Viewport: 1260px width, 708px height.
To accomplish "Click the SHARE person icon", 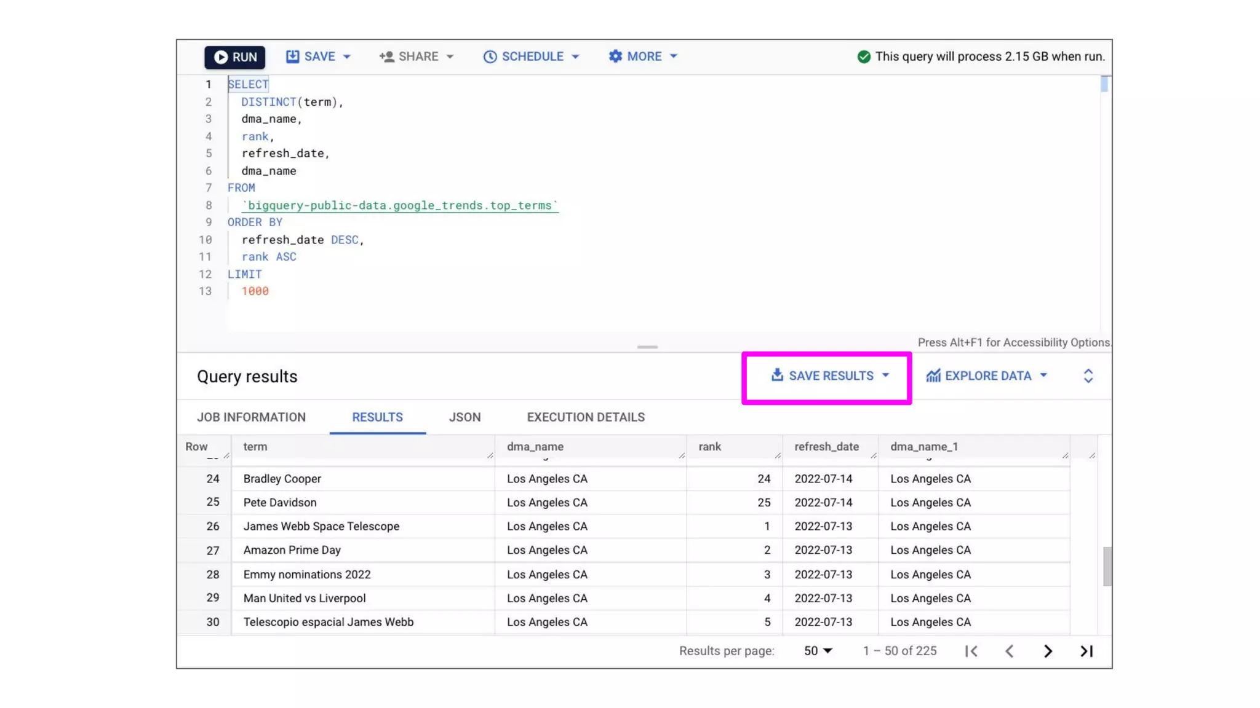I will click(386, 57).
